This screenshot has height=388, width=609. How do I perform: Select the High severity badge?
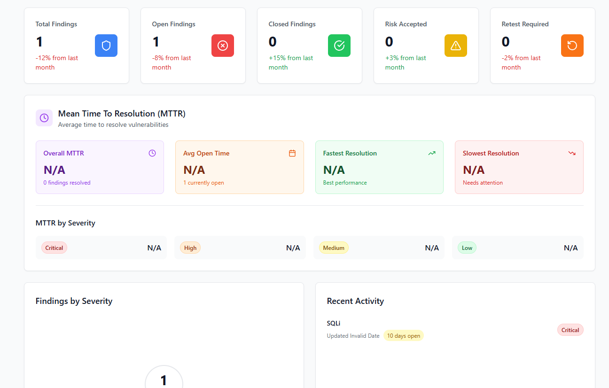pyautogui.click(x=190, y=248)
